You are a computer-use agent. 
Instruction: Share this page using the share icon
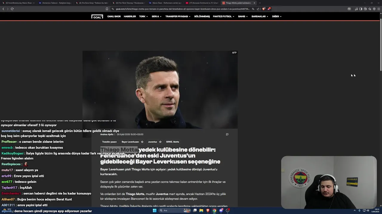258,9
